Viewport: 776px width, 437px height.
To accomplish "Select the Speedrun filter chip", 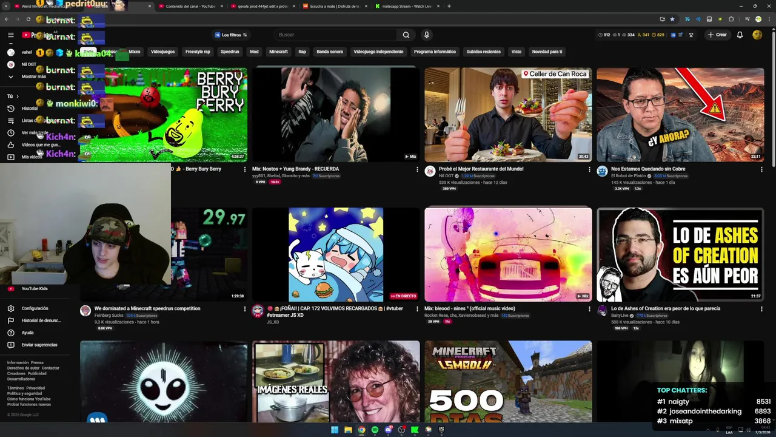I will 230,52.
